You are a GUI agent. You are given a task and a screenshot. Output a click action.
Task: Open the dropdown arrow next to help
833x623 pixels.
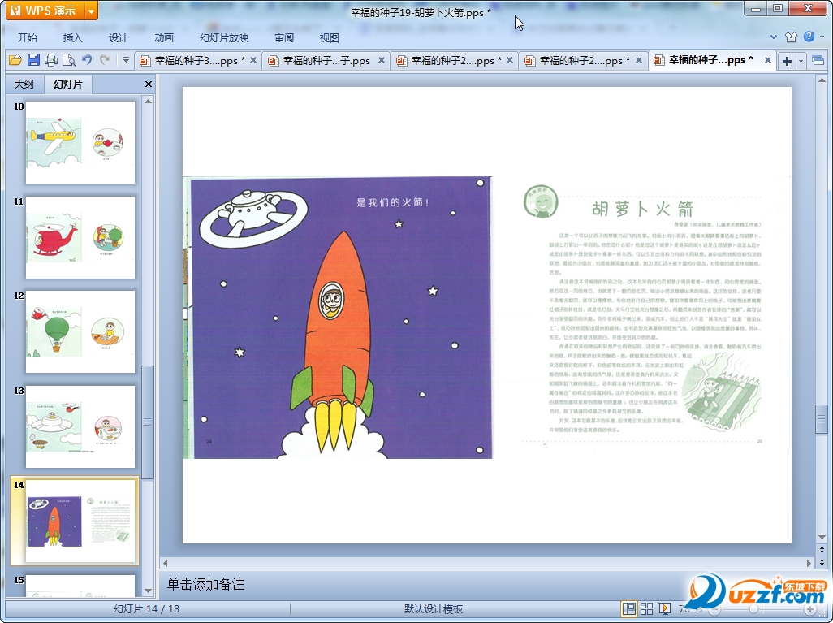click(x=822, y=37)
